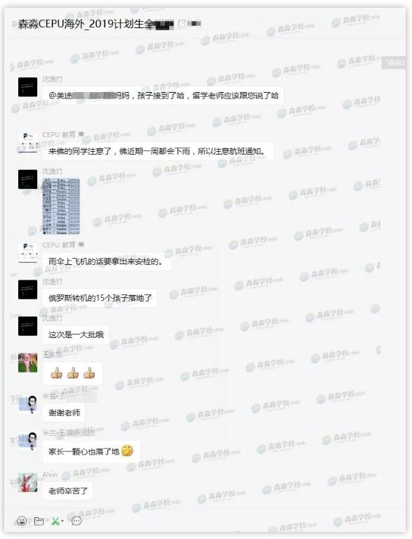Image resolution: width=412 pixels, height=539 pixels.
Task: Select the 老师辛苦了 message bubble
Action: pos(68,491)
